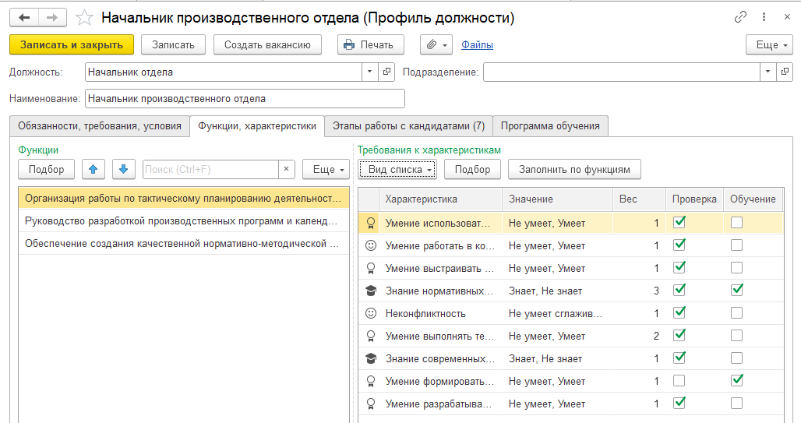The height and width of the screenshot is (423, 801).
Task: Move function down with blue down arrow
Action: click(123, 169)
